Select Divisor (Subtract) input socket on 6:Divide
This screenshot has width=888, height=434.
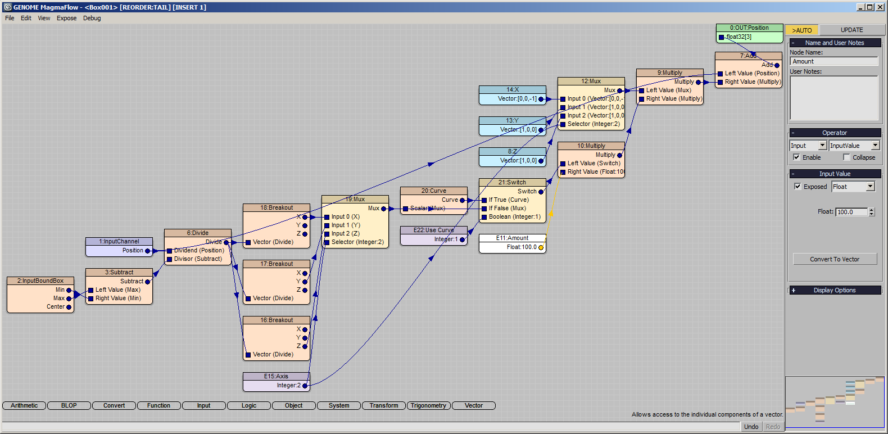[169, 259]
